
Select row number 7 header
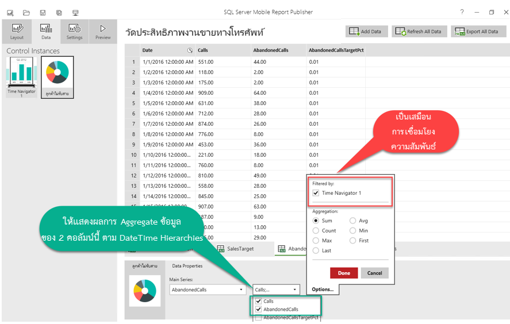click(132, 124)
